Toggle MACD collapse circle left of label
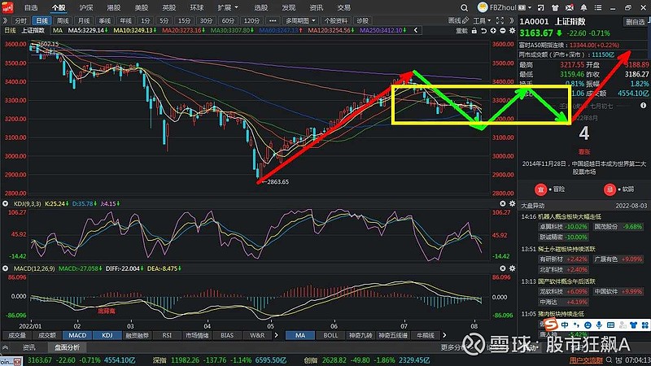This screenshot has height=366, width=651. [6, 268]
